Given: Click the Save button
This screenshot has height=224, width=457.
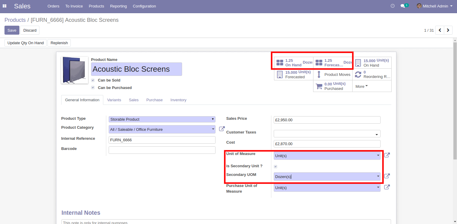Looking at the screenshot, I should pos(12,30).
